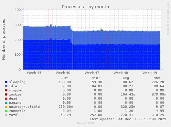Click the 'runnable' legend label
The width and height of the screenshot is (171, 127).
pyautogui.click(x=17, y=111)
